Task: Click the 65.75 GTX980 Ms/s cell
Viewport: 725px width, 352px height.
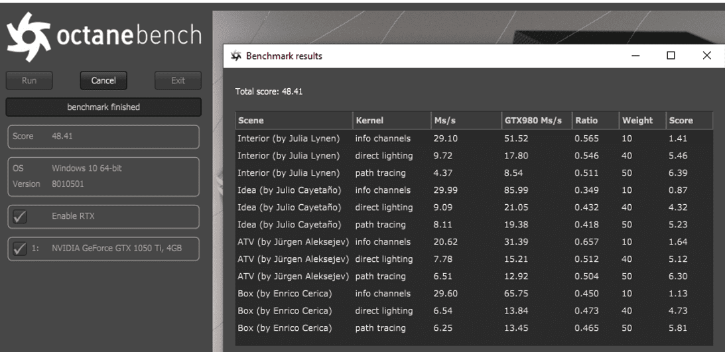Action: point(516,294)
